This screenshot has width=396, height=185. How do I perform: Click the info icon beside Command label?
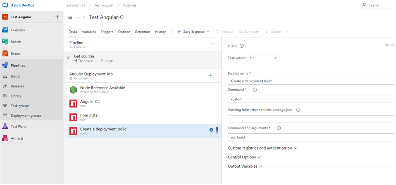click(x=255, y=89)
